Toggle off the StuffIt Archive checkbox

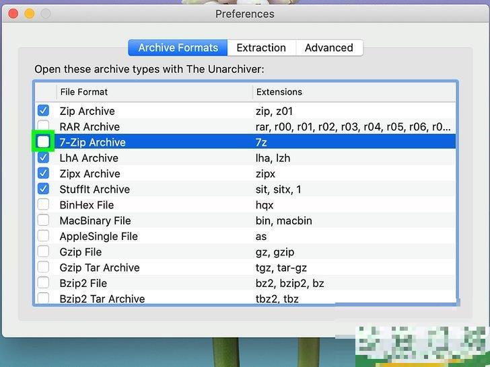(x=44, y=189)
